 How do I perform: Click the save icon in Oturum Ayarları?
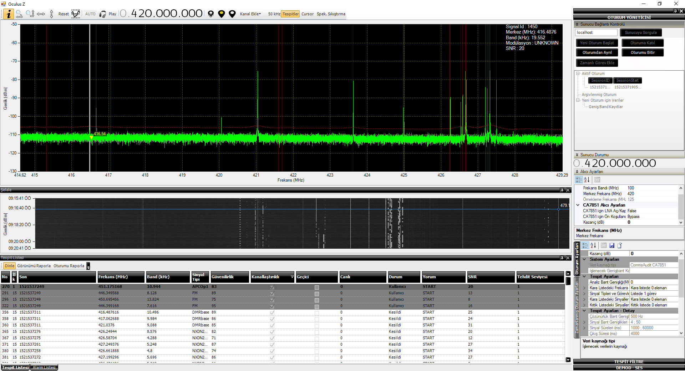(612, 245)
